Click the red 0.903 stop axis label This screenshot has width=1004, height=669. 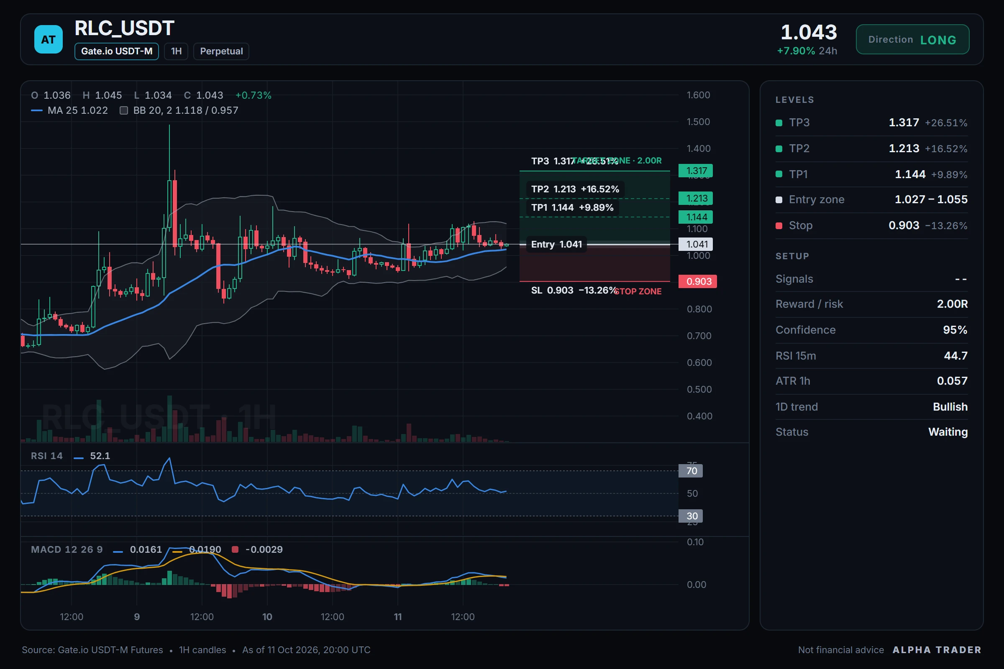(x=698, y=281)
